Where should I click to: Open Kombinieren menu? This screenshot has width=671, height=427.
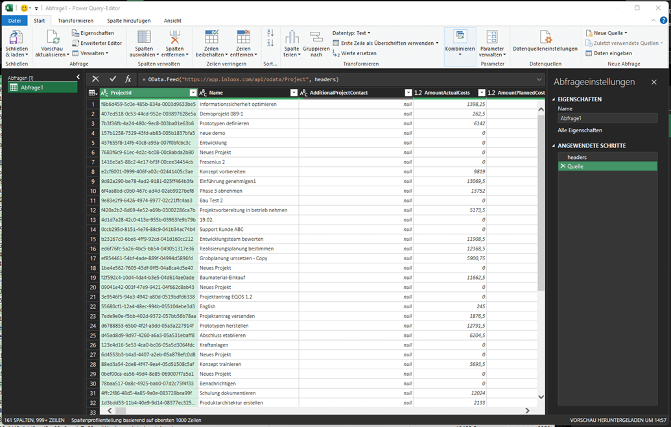coord(460,43)
